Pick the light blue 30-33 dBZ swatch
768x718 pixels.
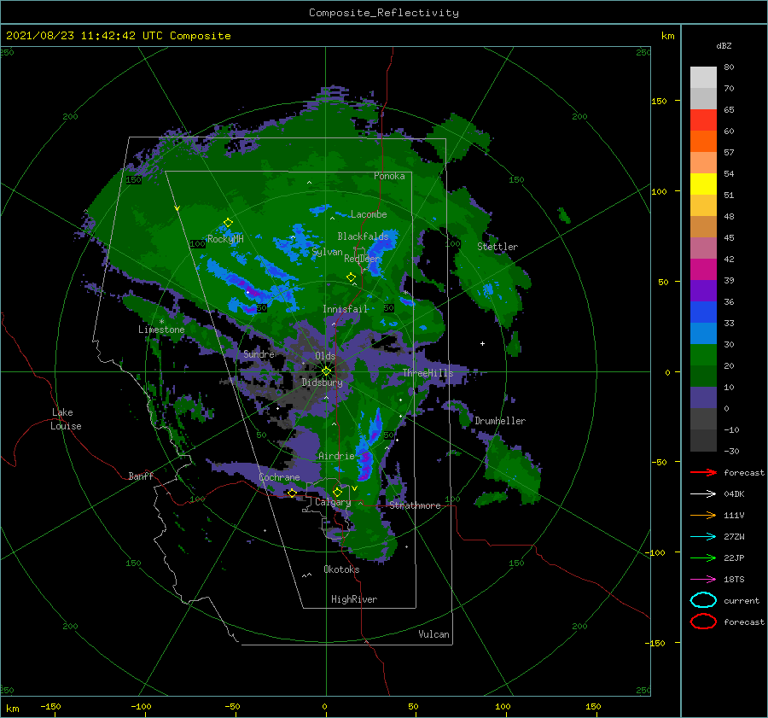703,334
